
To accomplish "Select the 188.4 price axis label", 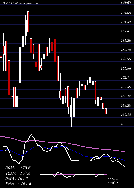I will tap(125, 31).
